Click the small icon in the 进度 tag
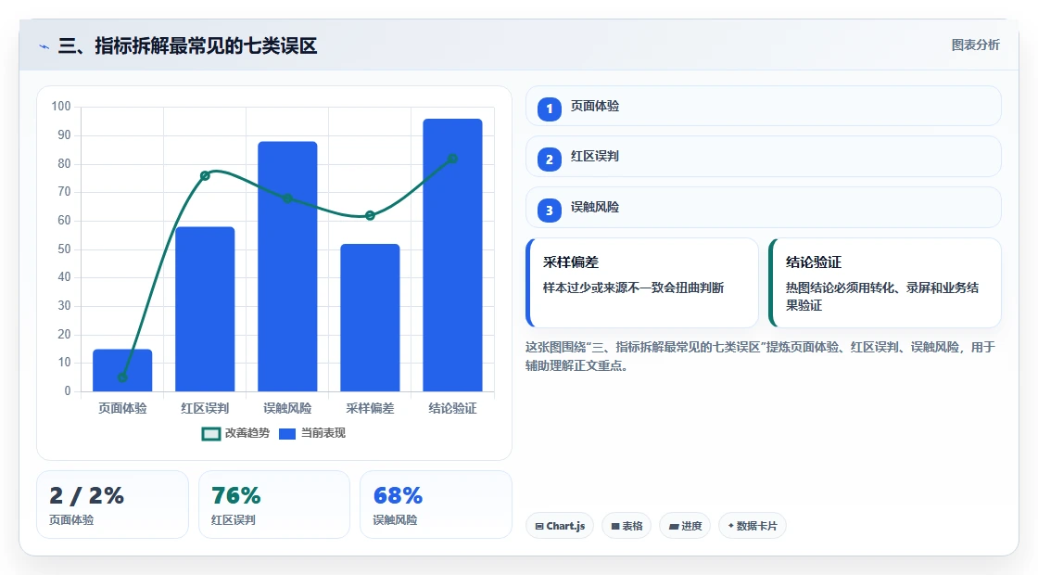The image size is (1038, 575). pyautogui.click(x=673, y=526)
